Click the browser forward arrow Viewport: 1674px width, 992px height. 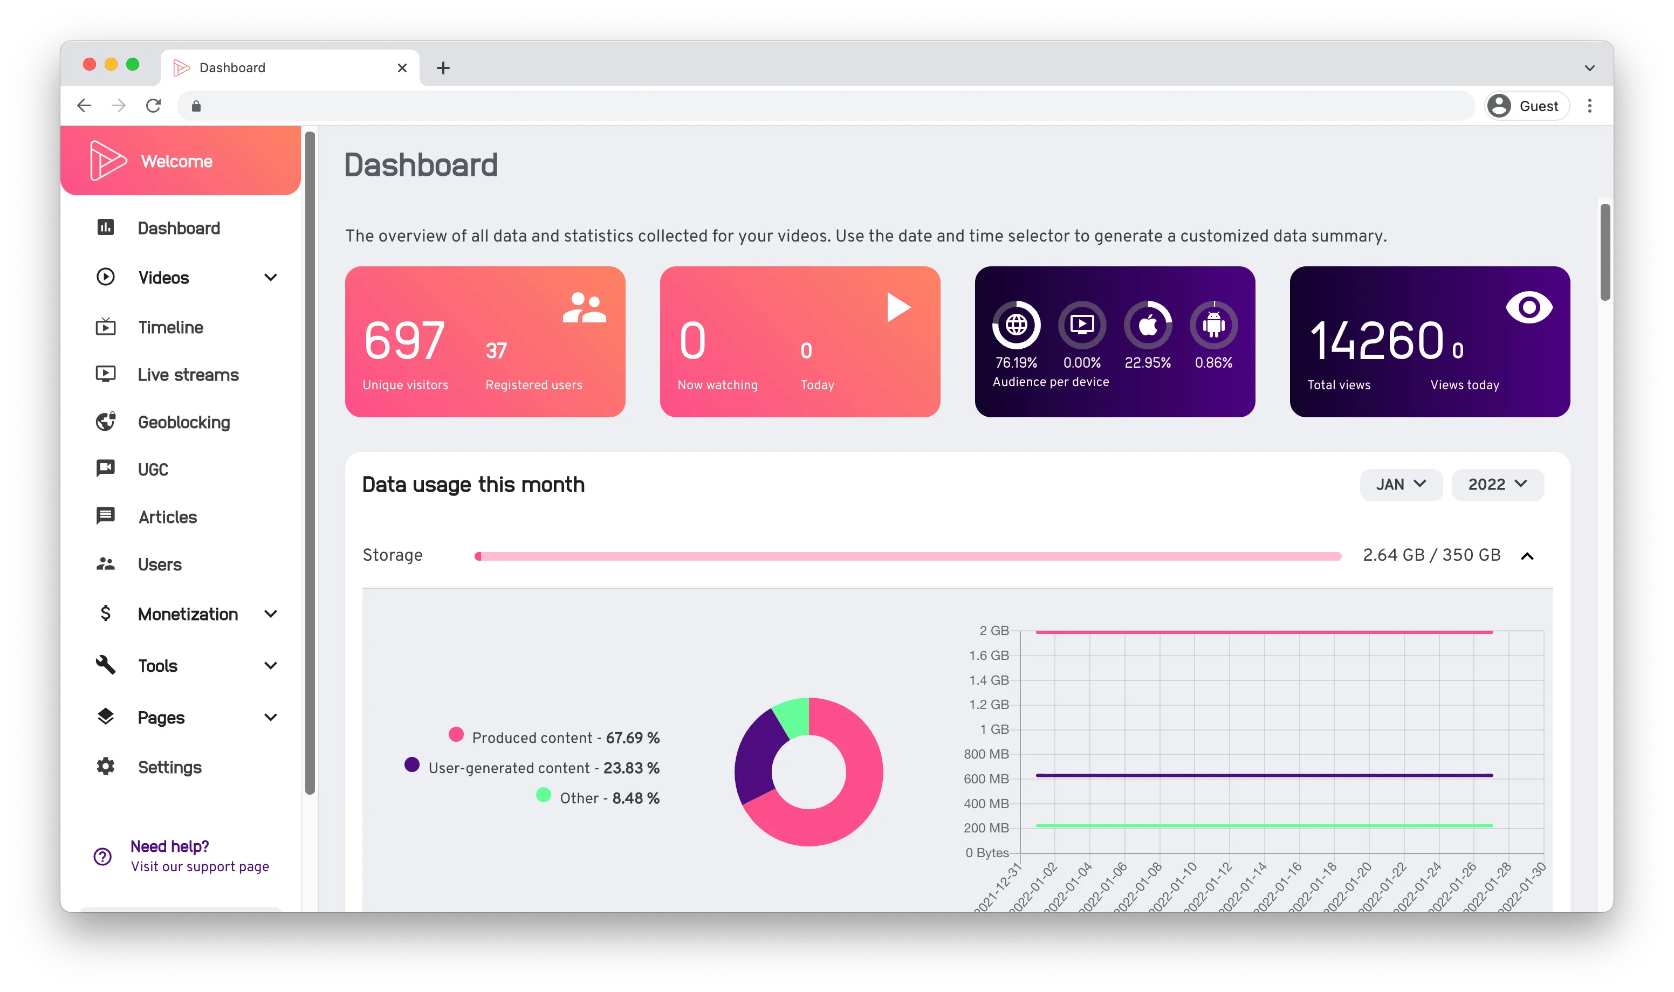[x=119, y=106]
